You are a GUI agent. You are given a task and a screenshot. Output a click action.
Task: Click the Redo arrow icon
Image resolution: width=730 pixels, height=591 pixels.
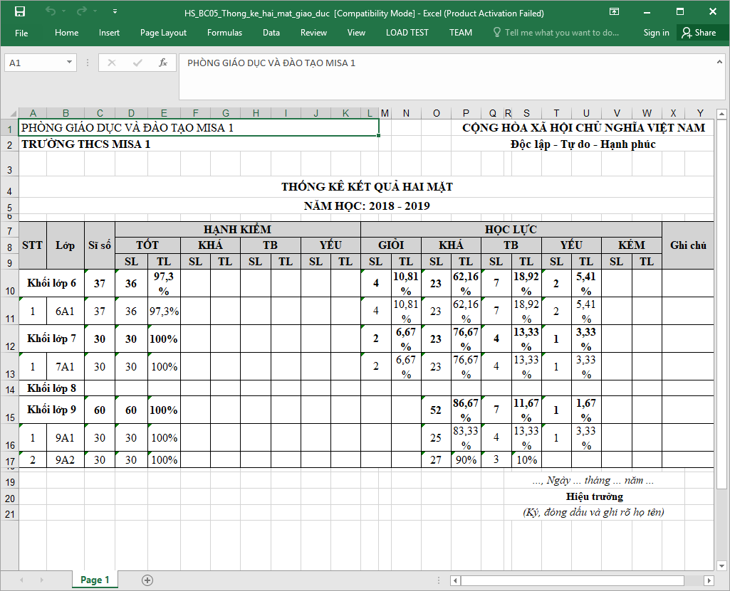pos(81,12)
